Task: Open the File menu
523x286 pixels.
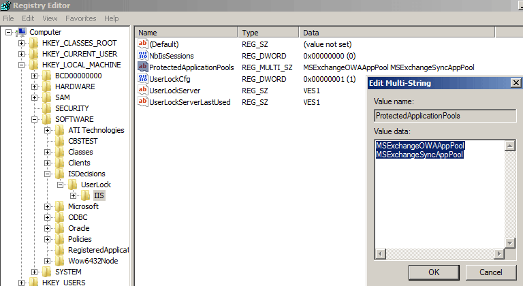Action: pyautogui.click(x=8, y=18)
